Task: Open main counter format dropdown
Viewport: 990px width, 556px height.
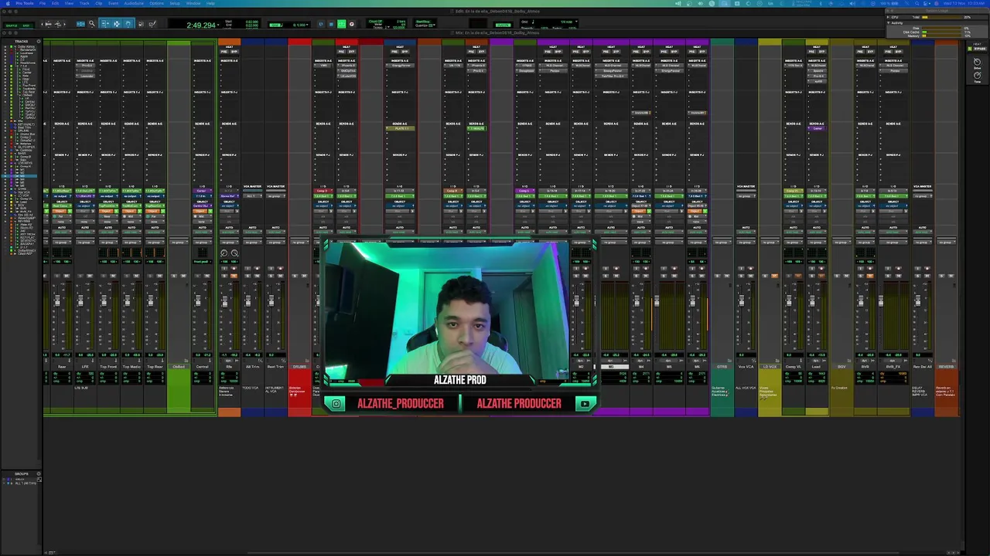Action: tap(219, 25)
